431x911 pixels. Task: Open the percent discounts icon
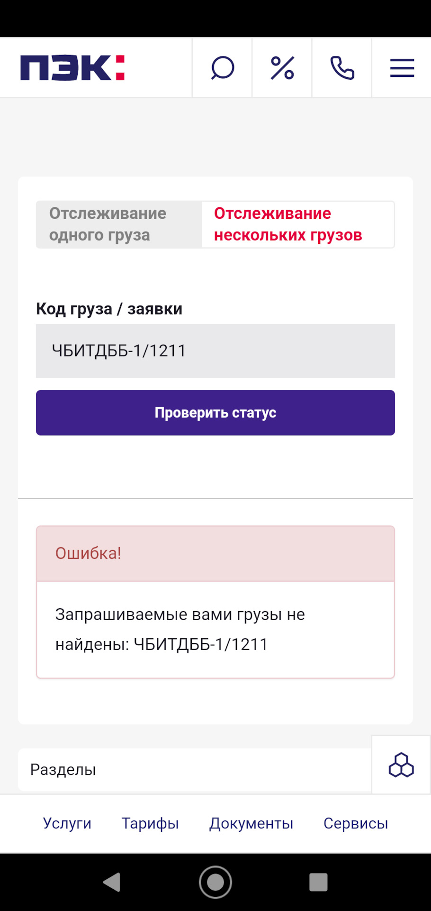[x=282, y=68]
